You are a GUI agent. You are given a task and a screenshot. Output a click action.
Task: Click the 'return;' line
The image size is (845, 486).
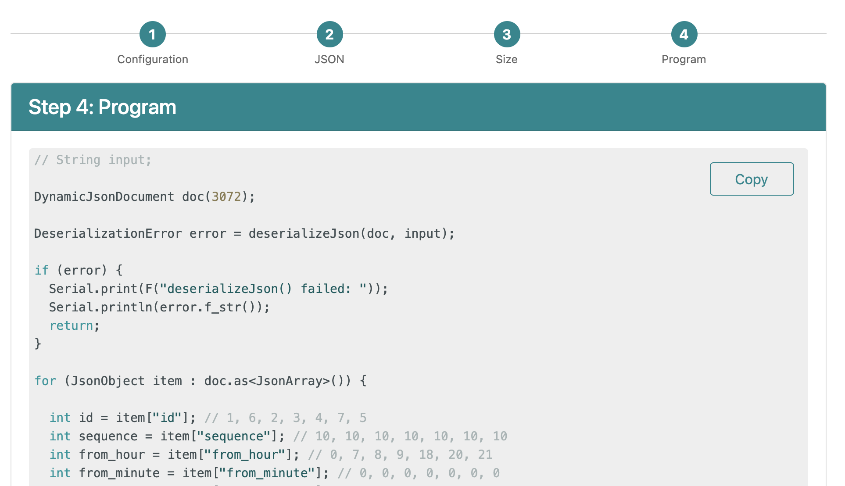75,325
